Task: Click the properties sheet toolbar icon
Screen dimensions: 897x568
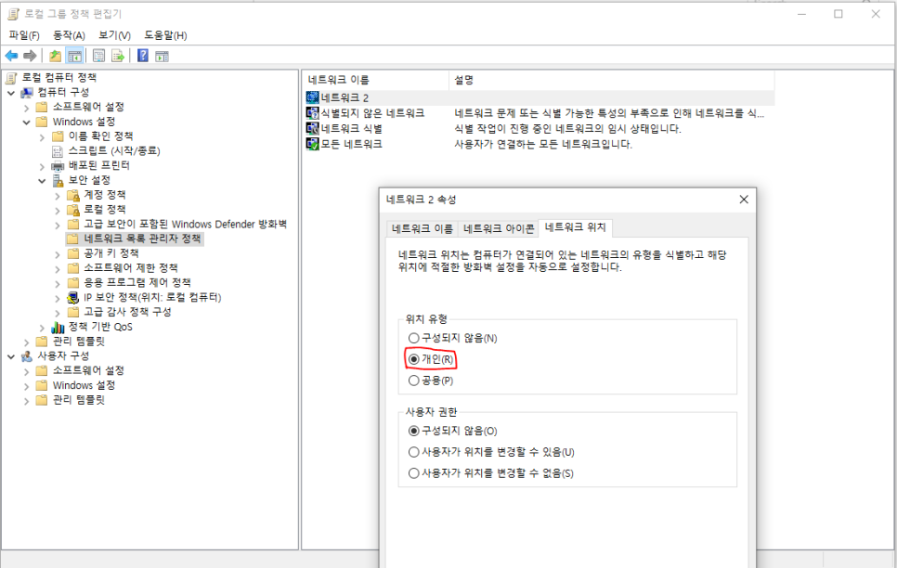Action: pos(99,56)
